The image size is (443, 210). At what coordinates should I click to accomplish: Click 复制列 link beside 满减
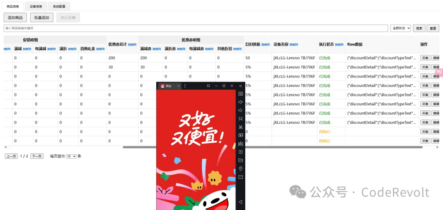pyautogui.click(x=27, y=49)
